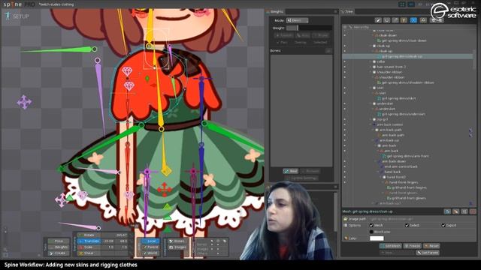Select the girl-spring-dress/skirt mesh row
The image size is (481, 270).
[398, 98]
